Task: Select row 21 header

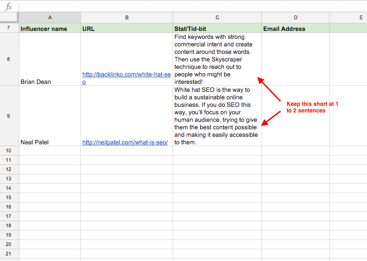Action: (9, 254)
